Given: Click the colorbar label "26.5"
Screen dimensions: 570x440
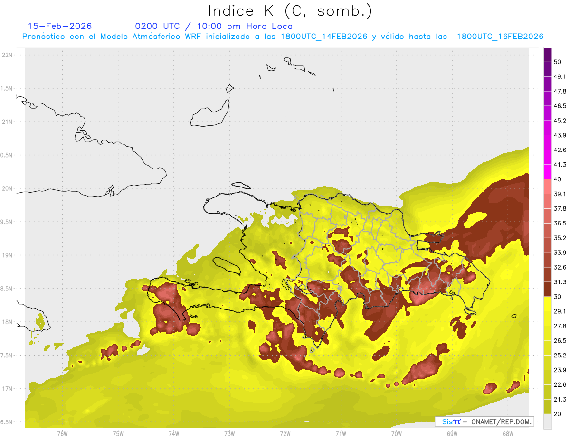Looking at the screenshot, I should click(560, 341).
